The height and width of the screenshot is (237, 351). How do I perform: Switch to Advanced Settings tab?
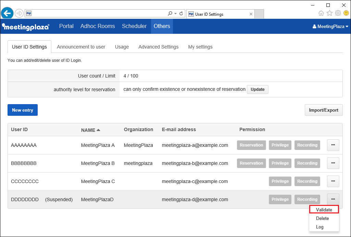point(159,47)
